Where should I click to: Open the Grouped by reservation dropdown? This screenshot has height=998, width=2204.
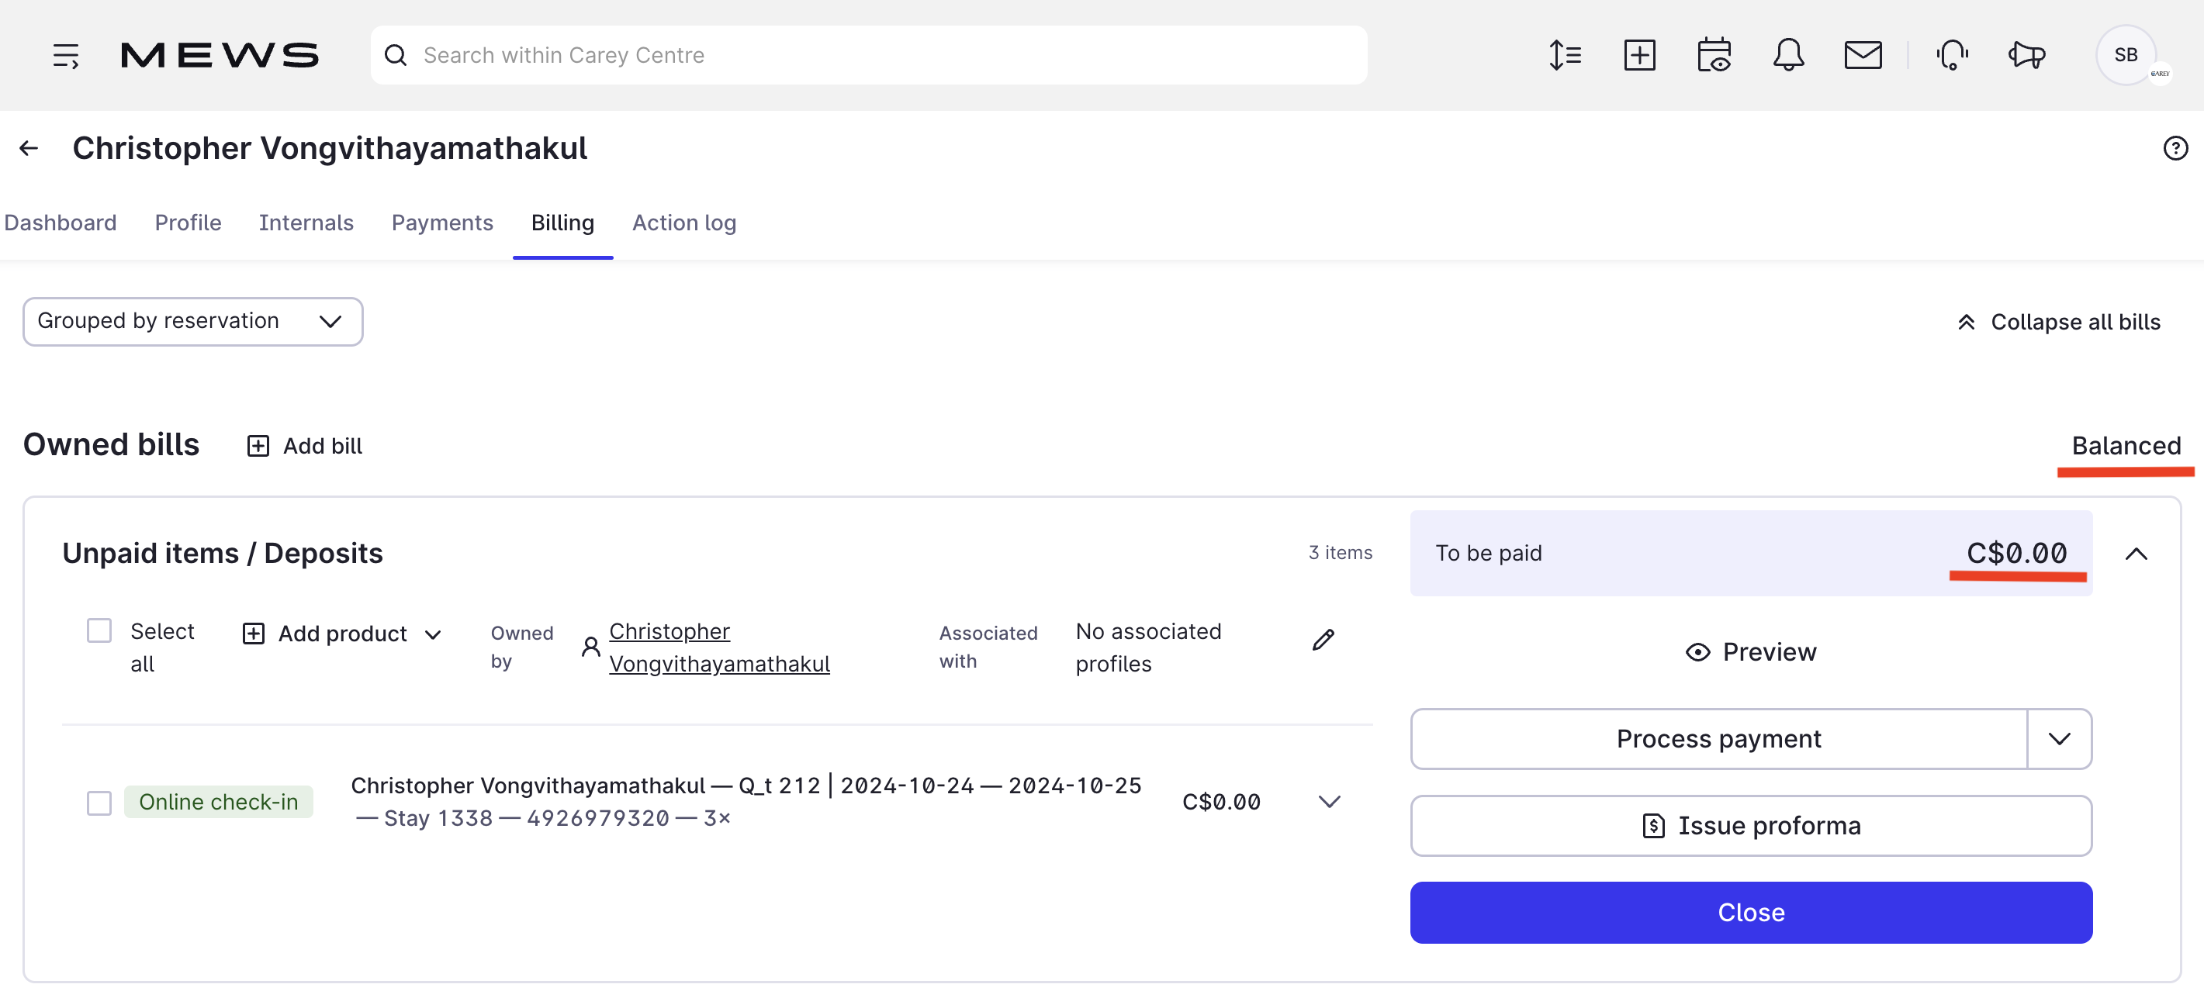coord(192,322)
